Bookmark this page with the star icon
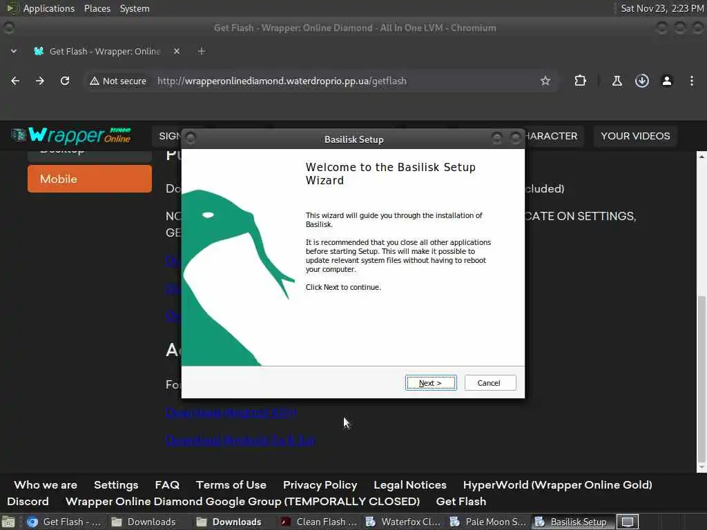Screen dimensions: 707x530 click(545, 81)
